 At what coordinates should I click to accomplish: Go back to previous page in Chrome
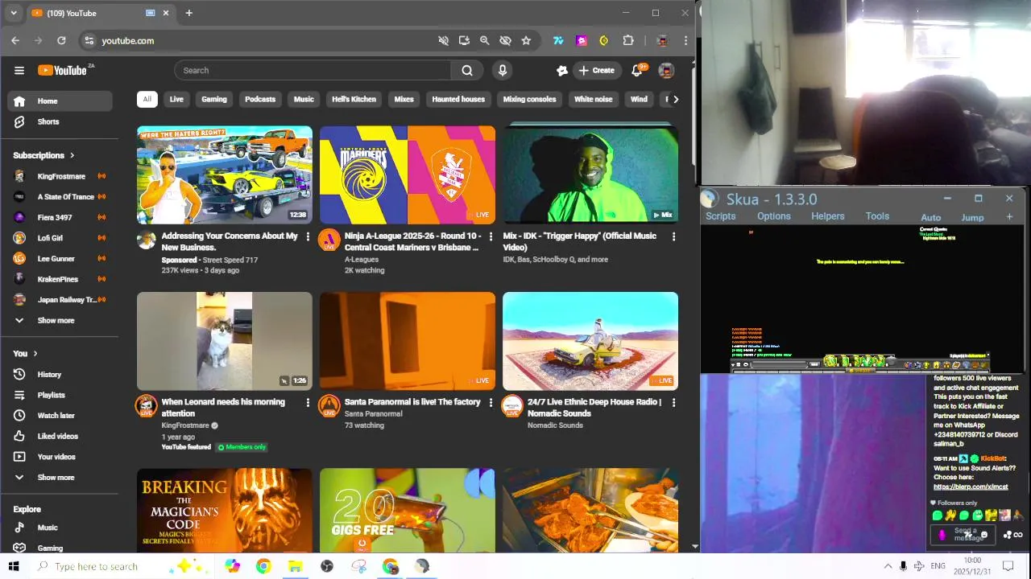coord(15,40)
